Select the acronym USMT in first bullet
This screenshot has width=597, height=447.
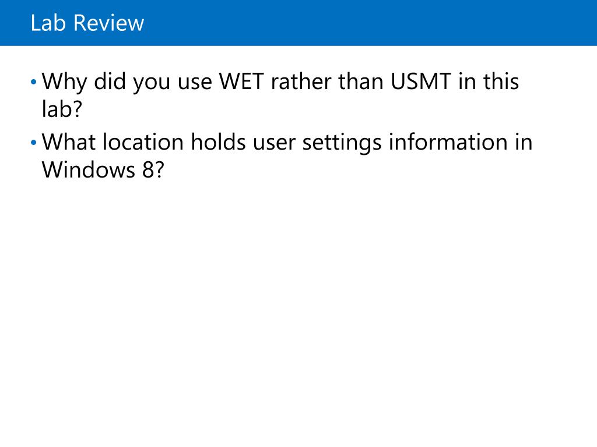tap(421, 81)
